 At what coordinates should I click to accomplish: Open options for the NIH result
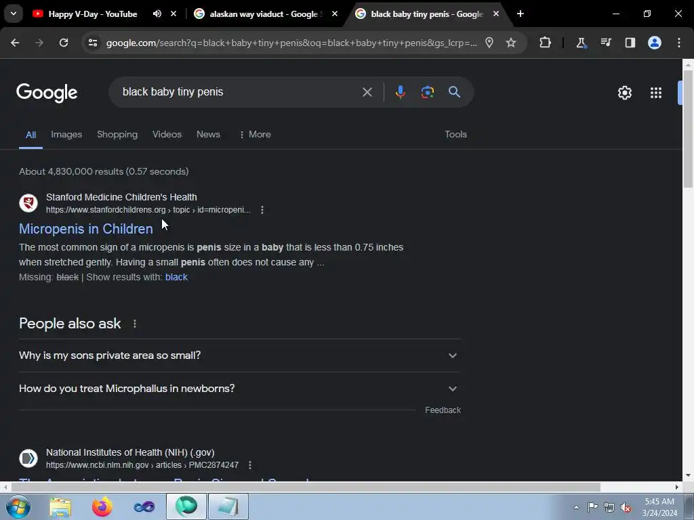250,465
